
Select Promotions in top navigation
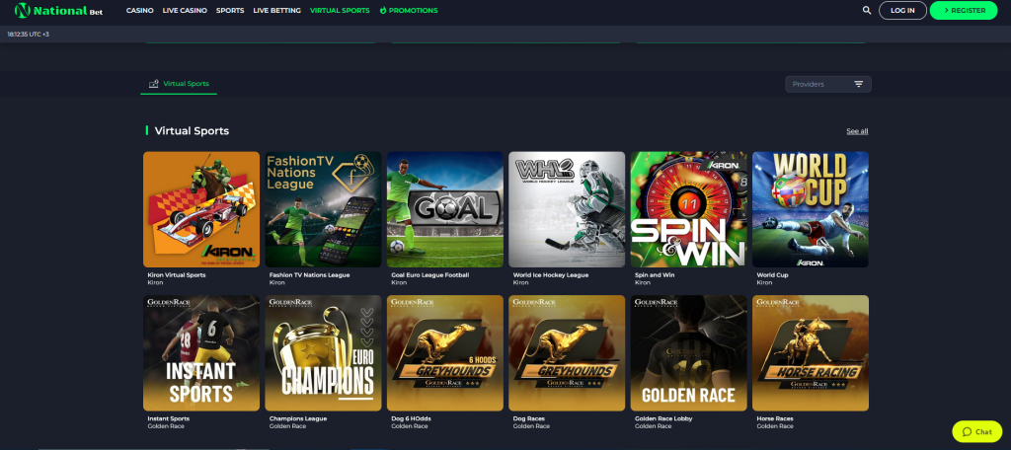tap(409, 11)
